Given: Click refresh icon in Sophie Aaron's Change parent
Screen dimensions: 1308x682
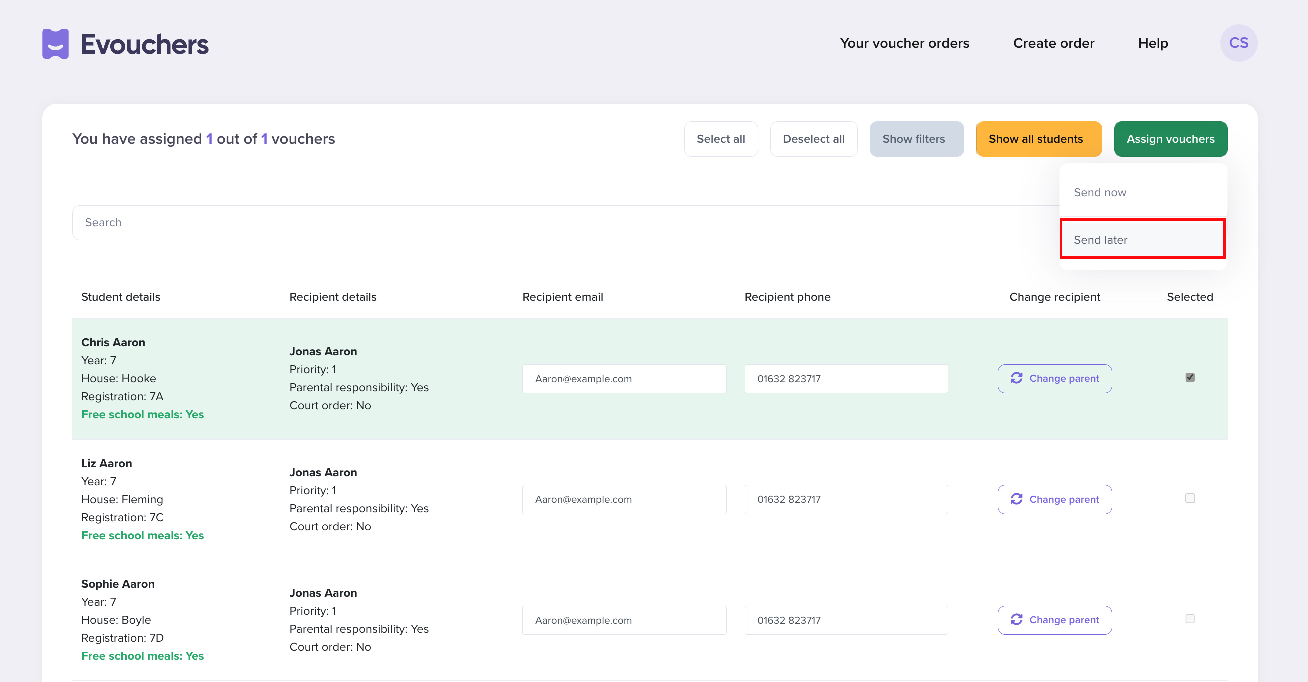Looking at the screenshot, I should (x=1016, y=619).
